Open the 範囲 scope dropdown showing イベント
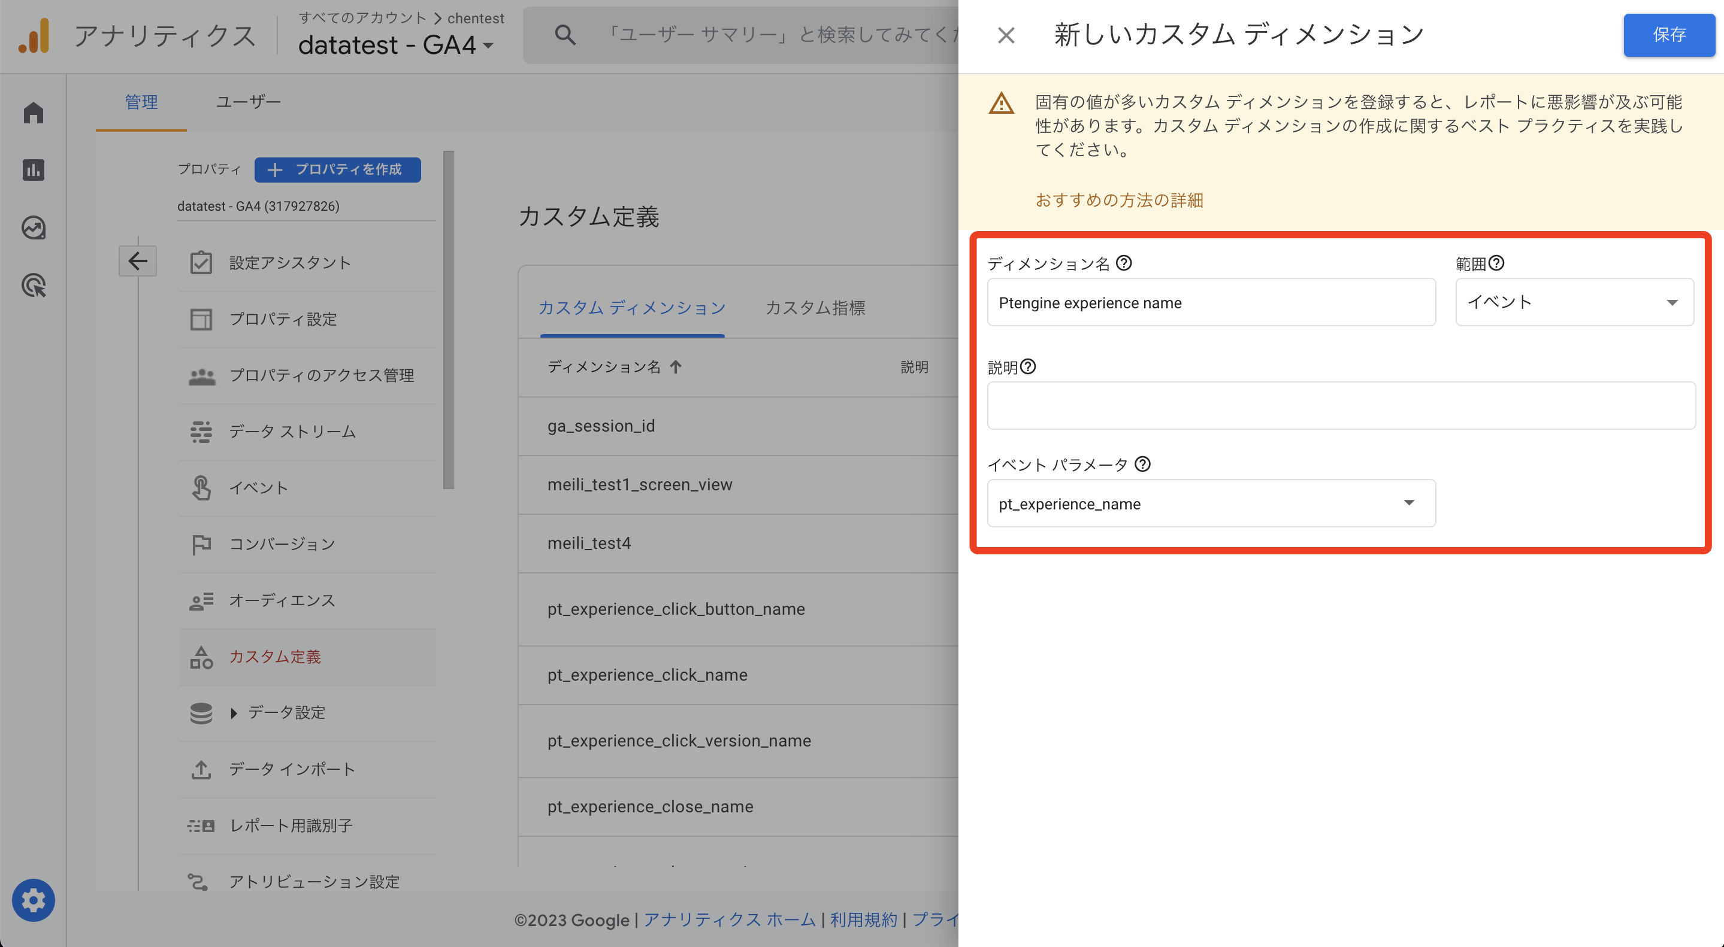 [1575, 302]
